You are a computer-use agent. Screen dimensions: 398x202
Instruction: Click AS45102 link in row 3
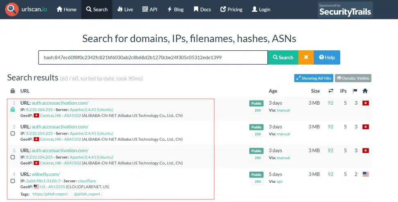72,163
